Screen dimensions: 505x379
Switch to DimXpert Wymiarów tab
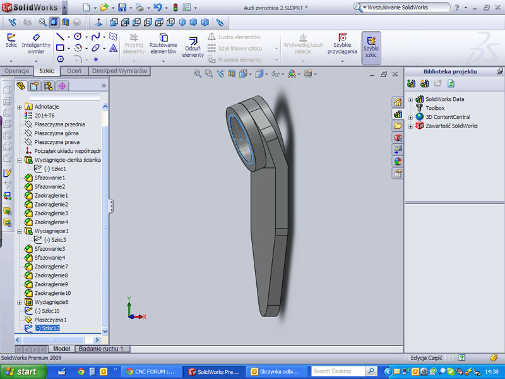click(119, 71)
